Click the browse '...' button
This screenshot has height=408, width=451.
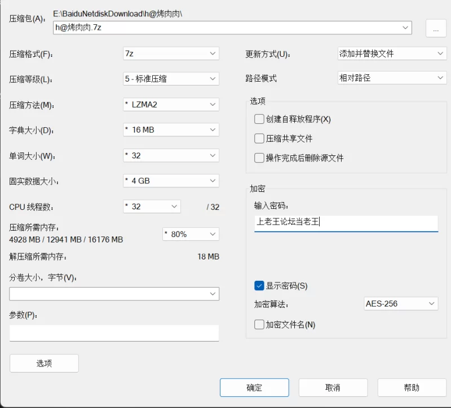click(436, 28)
